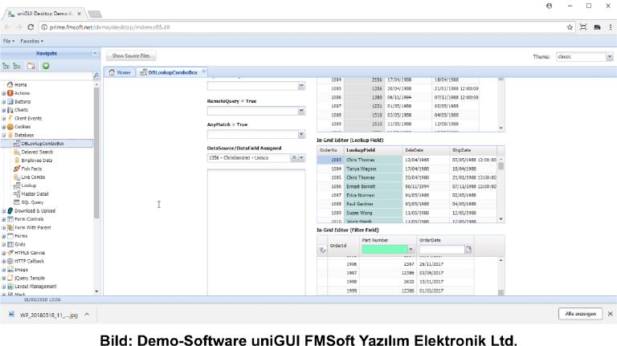Click the search magnifier icon in Navigate panel
Screen dimensions: 617x346
coord(96,75)
